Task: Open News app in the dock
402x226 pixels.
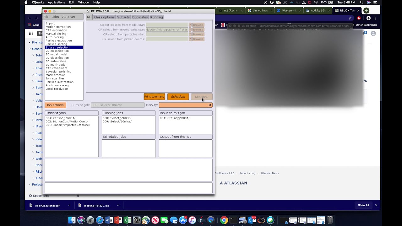Action: point(155,220)
